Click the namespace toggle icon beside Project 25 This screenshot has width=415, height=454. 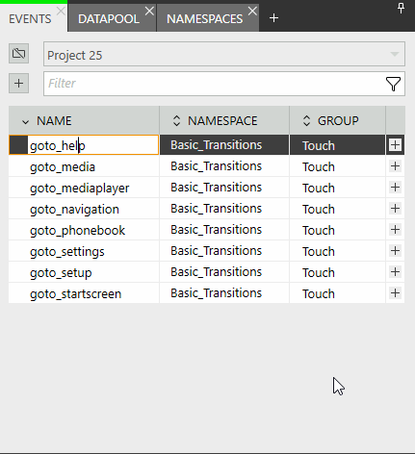coord(18,53)
